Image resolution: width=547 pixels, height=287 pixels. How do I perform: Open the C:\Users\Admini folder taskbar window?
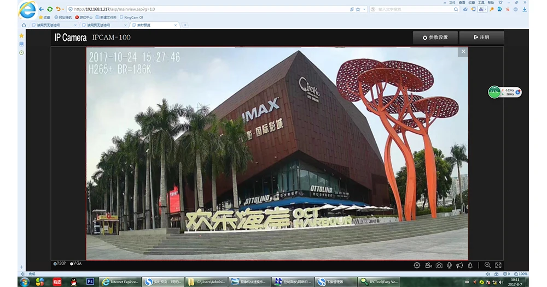[x=207, y=282]
